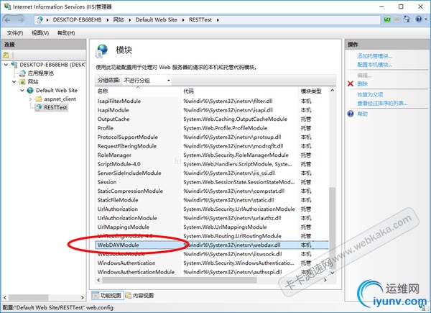The height and width of the screenshot is (313, 431).
Task: Click the 删除 action link
Action: pos(362,83)
